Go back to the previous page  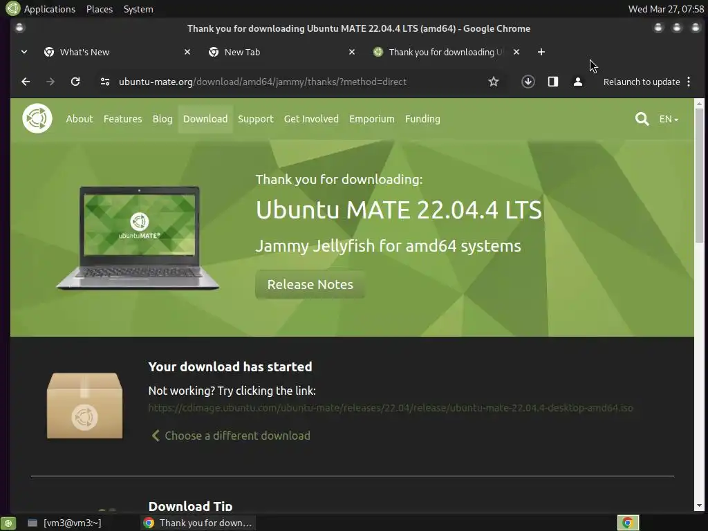(x=26, y=82)
